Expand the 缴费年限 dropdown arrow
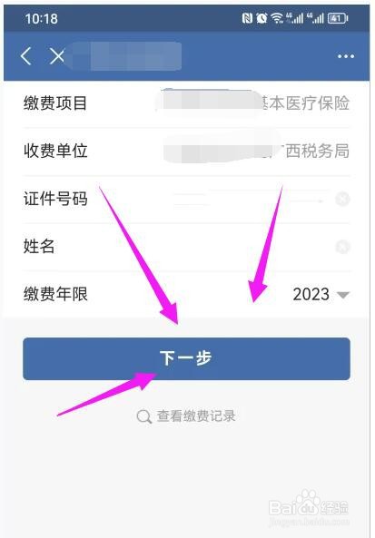This screenshot has height=538, width=375. pyautogui.click(x=342, y=295)
